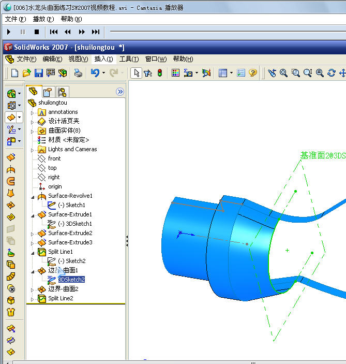Select the highlighted 3DSketch2 item
The image size is (346, 364).
(x=71, y=280)
